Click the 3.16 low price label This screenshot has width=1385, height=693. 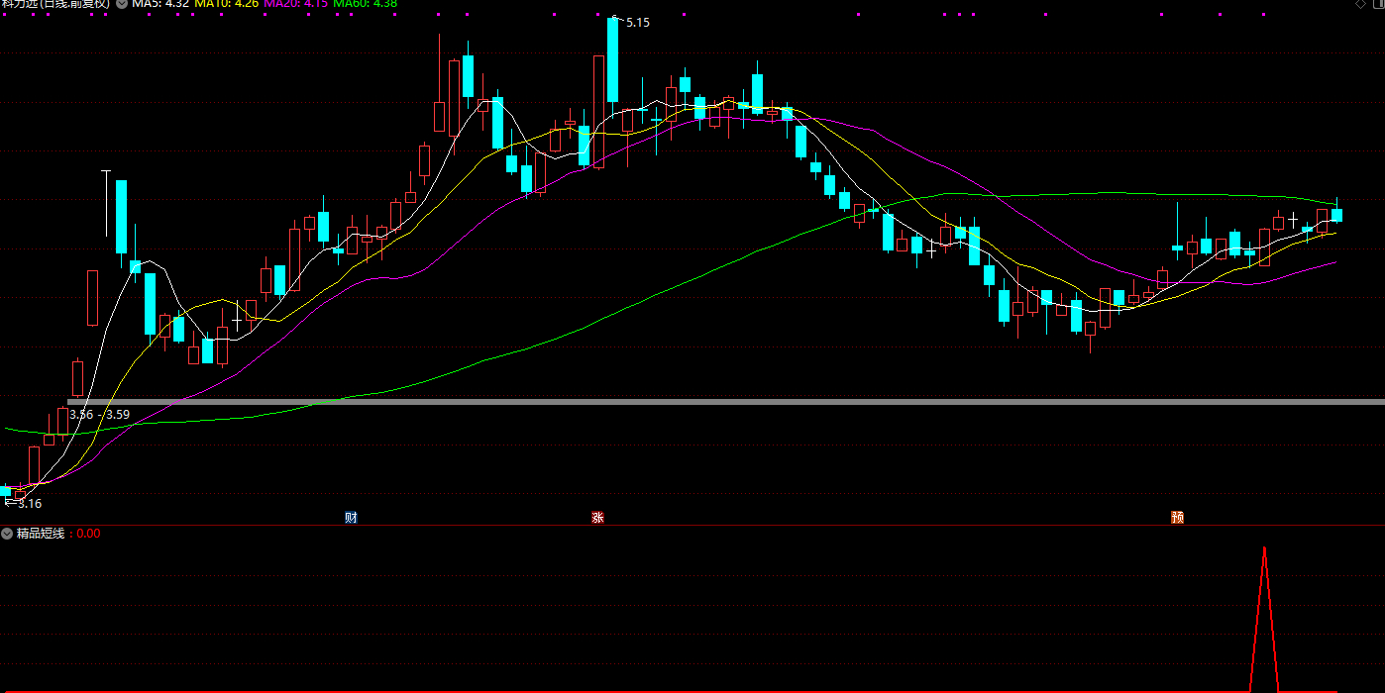30,503
